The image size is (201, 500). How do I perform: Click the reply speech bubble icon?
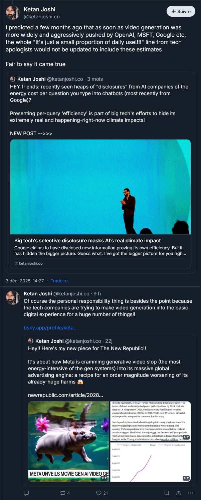click(27, 493)
